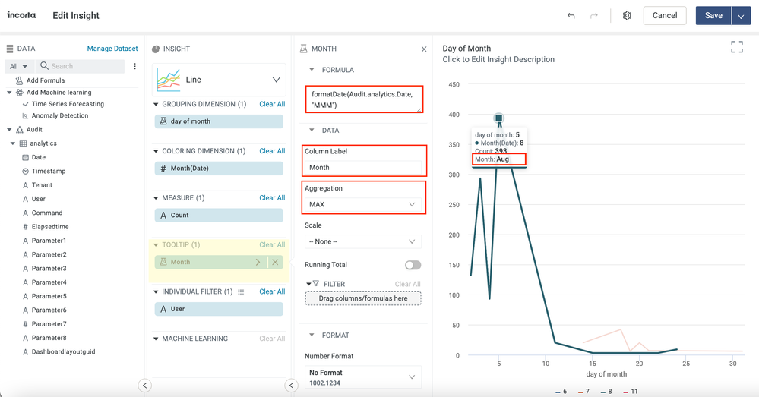Open the settings gear icon
This screenshot has width=759, height=397.
[627, 16]
